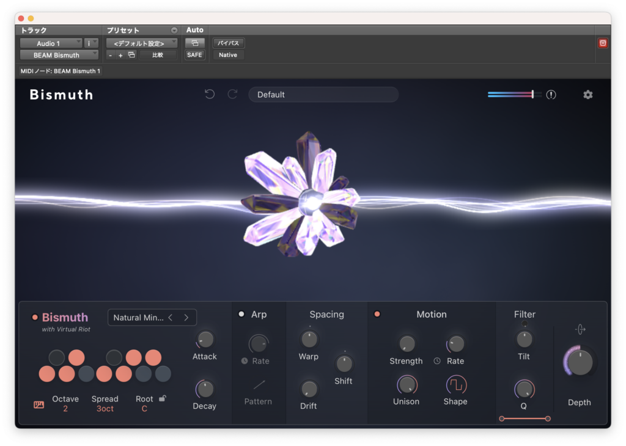Screen dimensions: 626x446
Task: Toggle the last lower-row dark note circle
Action: (x=163, y=374)
